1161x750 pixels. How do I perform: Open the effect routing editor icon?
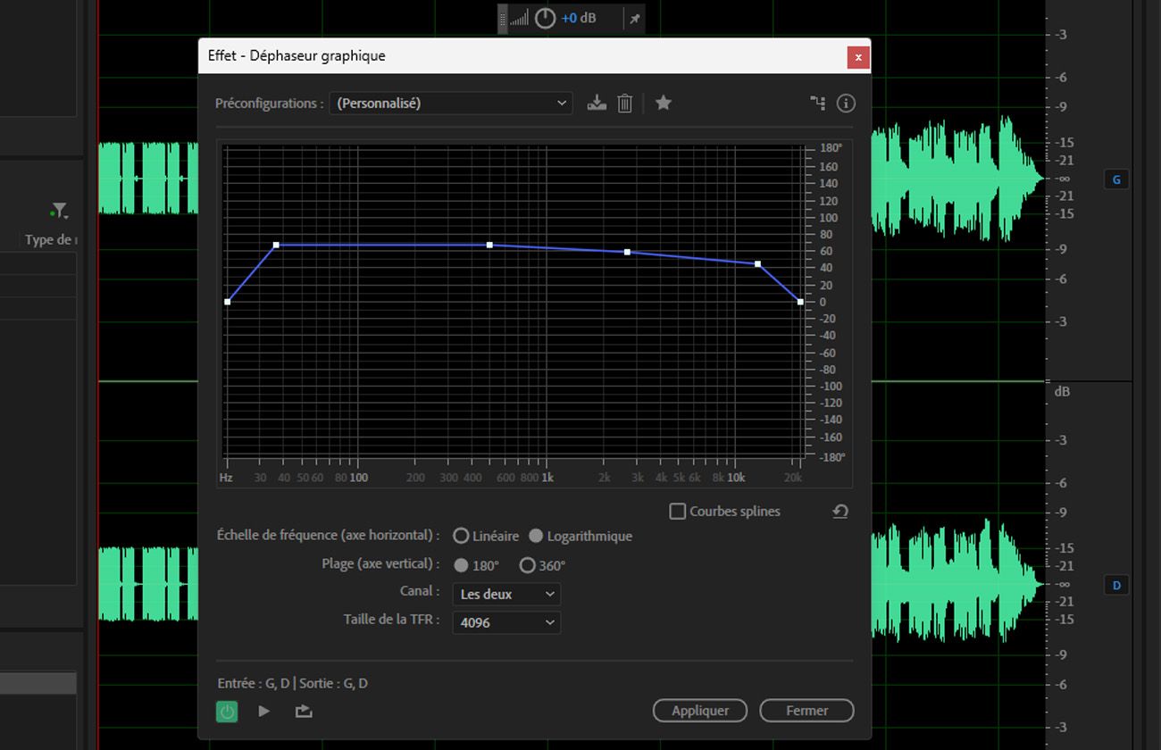[x=817, y=103]
